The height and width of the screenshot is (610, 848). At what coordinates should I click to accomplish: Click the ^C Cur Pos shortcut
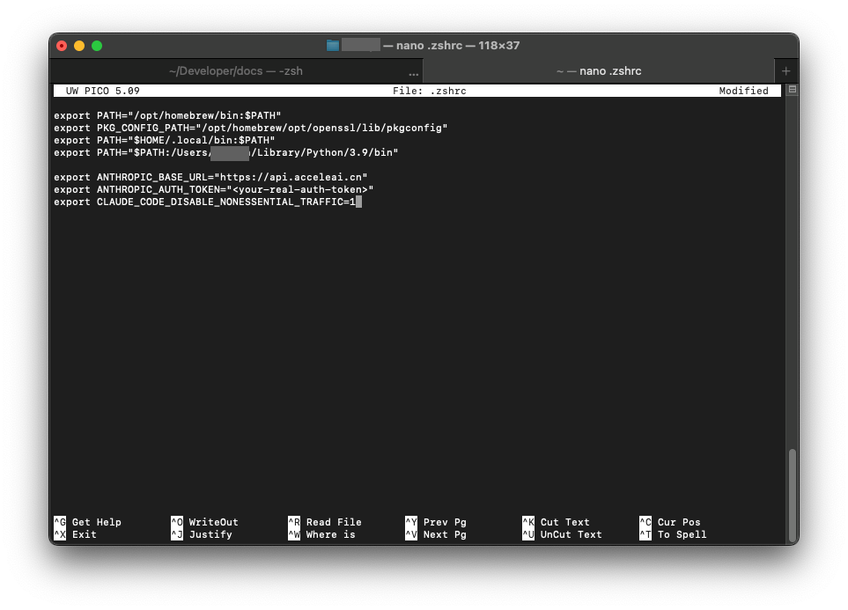point(670,522)
